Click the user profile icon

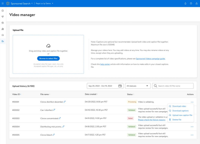tap(196, 3)
